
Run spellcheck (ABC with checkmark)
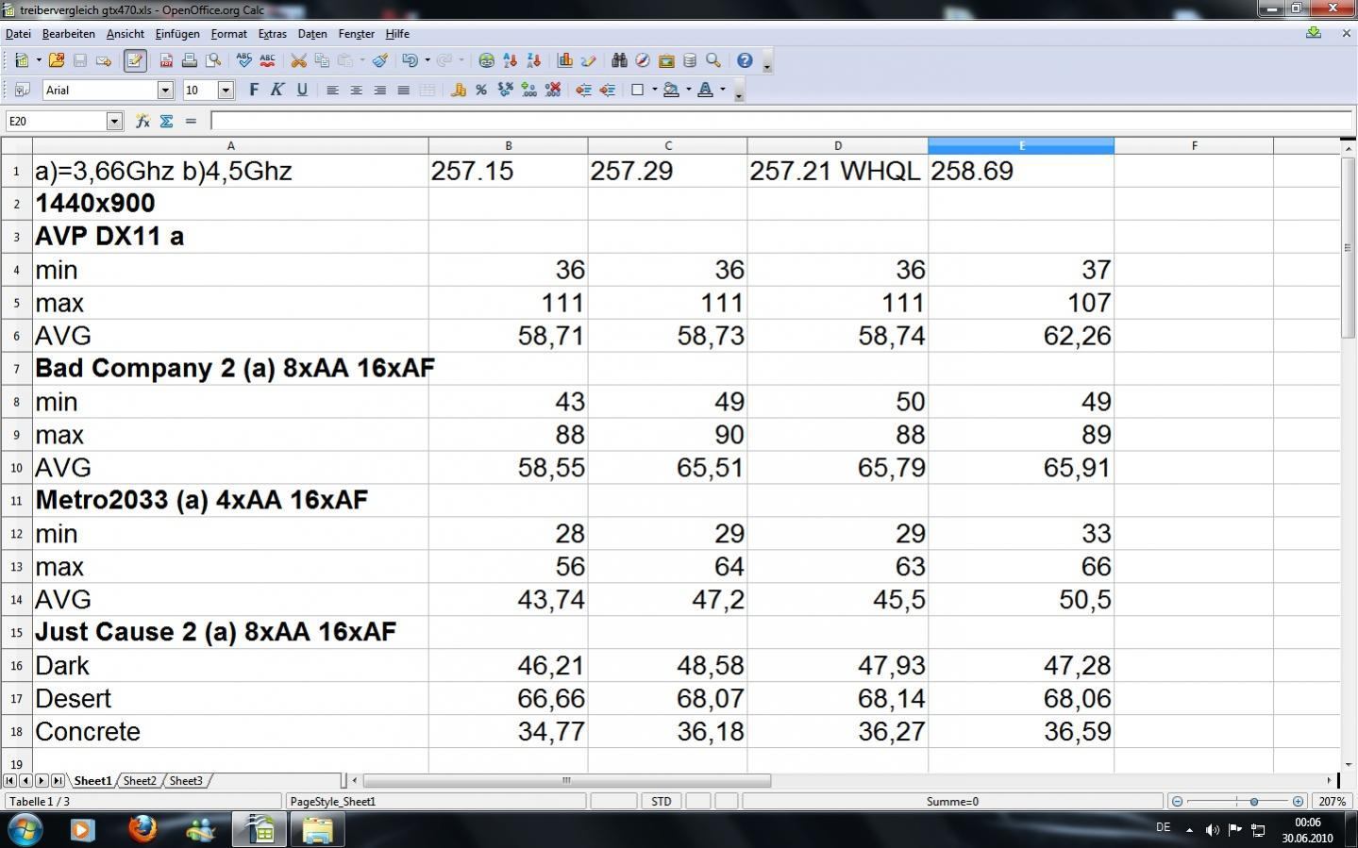[244, 60]
